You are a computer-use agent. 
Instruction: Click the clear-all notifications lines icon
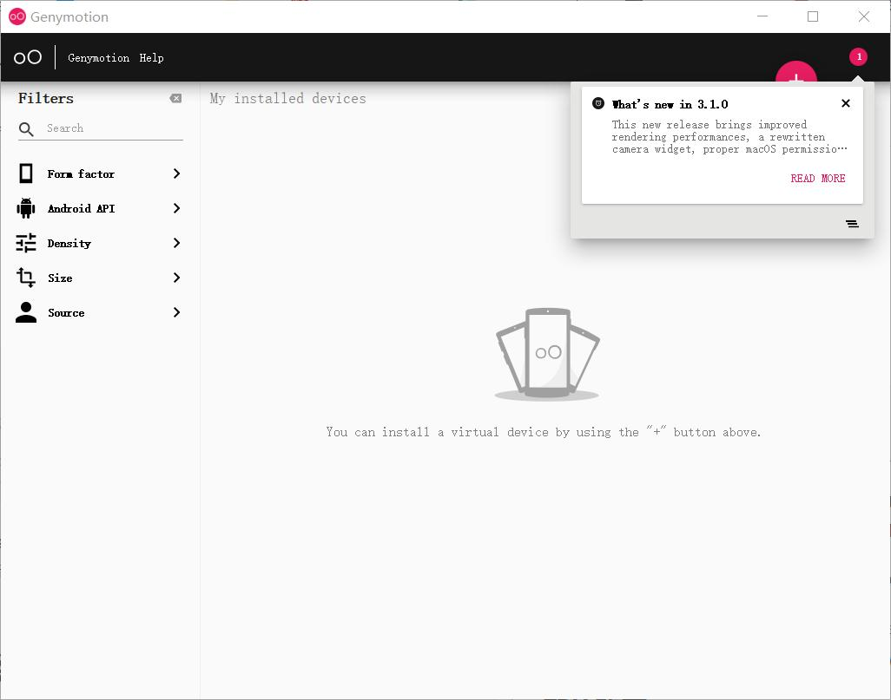point(852,224)
